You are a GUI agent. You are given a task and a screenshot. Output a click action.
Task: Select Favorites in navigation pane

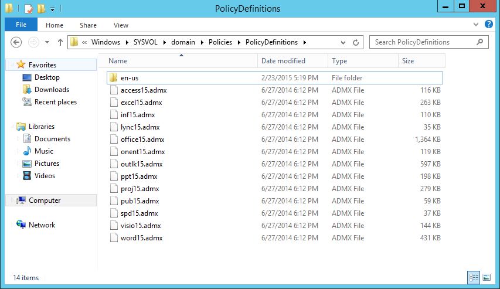coord(42,64)
